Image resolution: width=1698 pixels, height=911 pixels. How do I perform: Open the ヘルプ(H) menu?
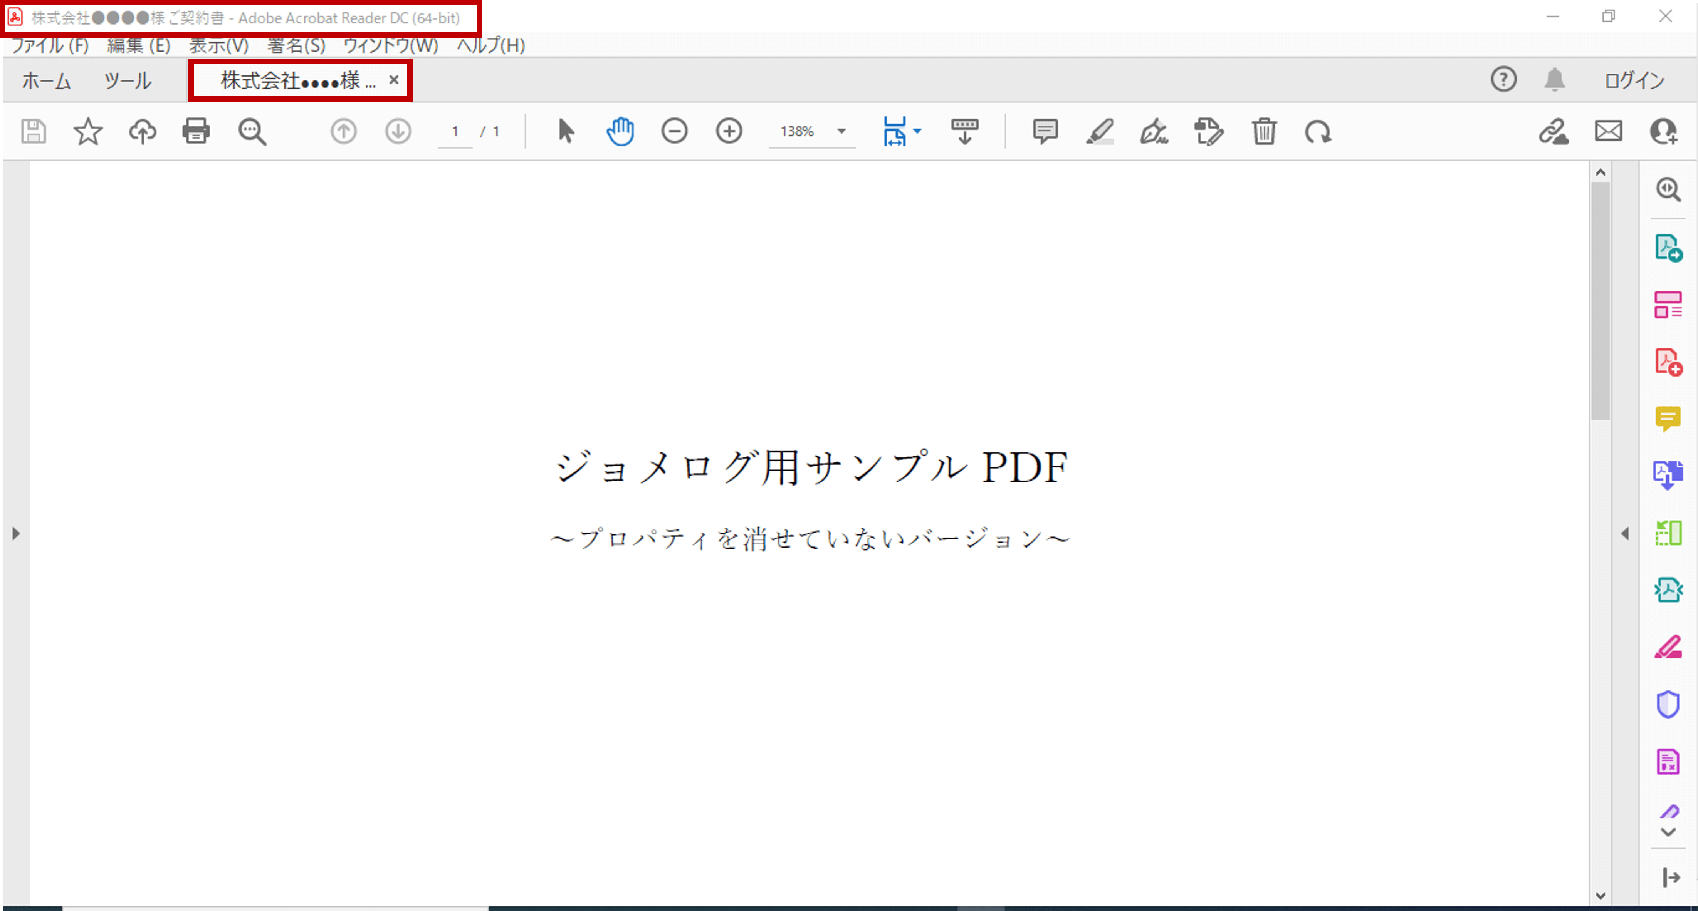tap(491, 45)
